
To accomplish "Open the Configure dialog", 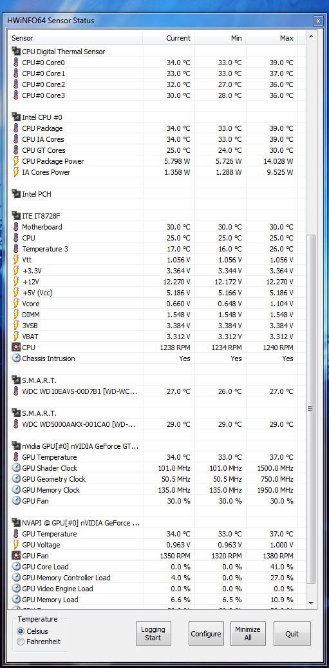I will tap(205, 633).
